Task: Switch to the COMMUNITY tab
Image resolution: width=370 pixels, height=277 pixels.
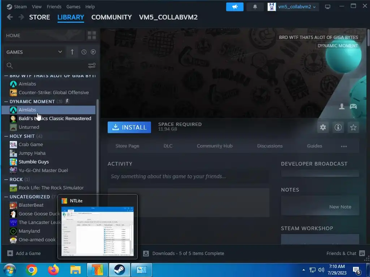Action: coord(111,17)
